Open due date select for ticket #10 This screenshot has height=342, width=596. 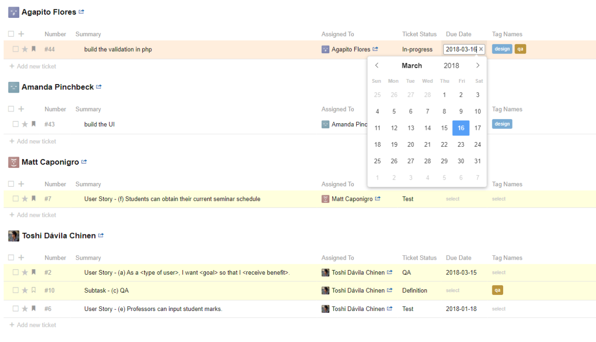click(x=453, y=291)
